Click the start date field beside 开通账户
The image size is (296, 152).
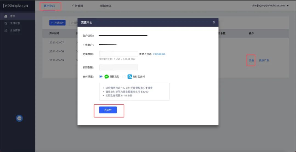pos(73,23)
